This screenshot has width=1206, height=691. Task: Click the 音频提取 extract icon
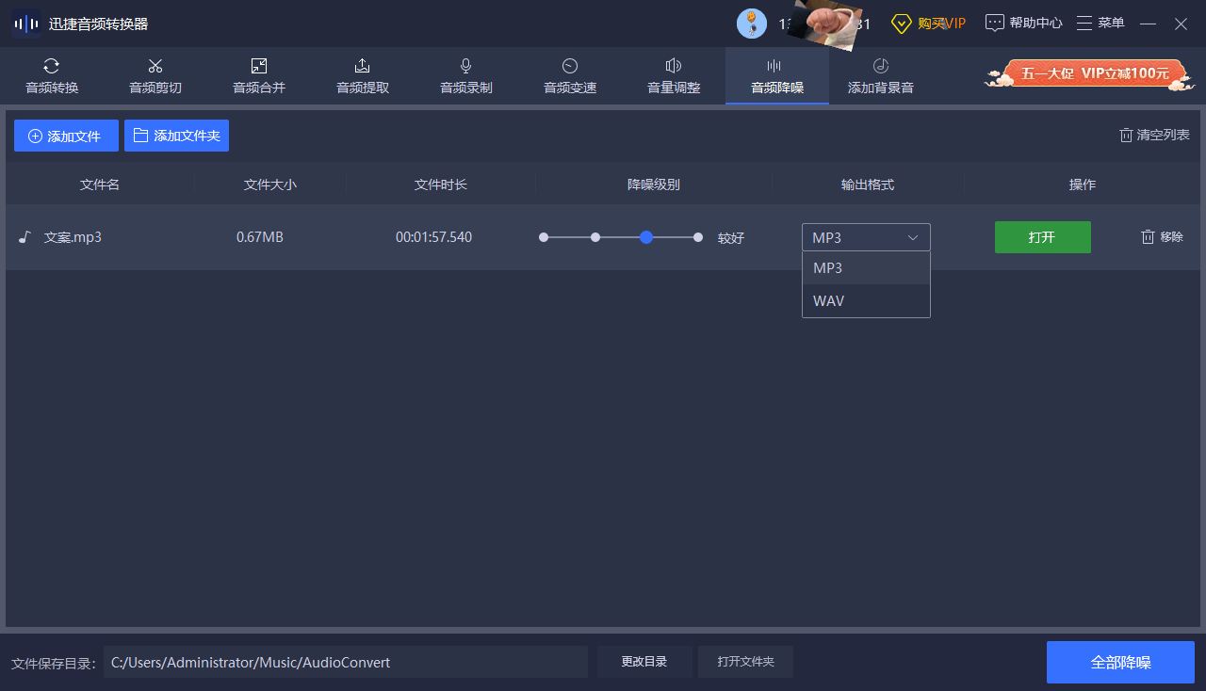click(363, 66)
